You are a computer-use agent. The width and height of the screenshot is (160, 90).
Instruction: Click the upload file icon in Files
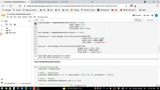click(x=6, y=24)
